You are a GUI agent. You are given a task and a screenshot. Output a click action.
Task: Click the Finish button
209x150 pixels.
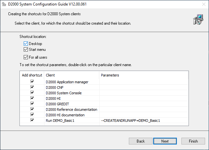[193, 141]
